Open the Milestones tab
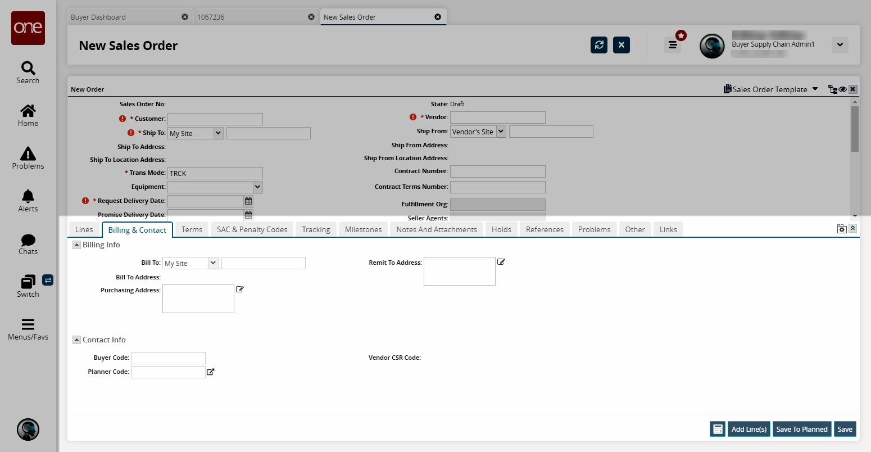 [364, 229]
